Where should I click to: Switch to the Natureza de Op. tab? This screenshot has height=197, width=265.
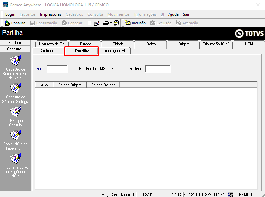pos(52,44)
